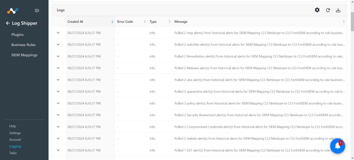Viewport: 354px width, 160px height.
Task: Click the timestamp in the policy alert row
Action: pos(84,103)
